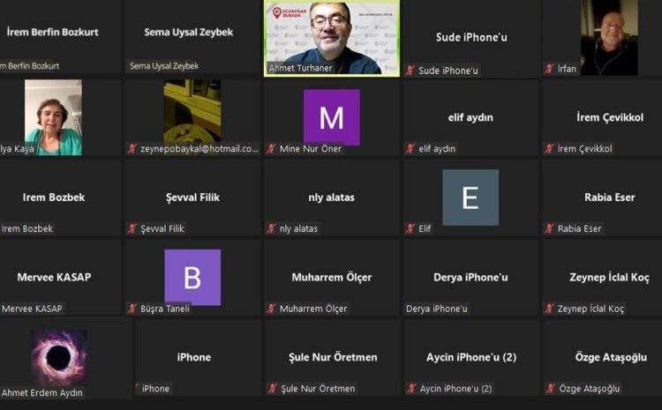Click muted mic icon beside Mine Nur Öner
The height and width of the screenshot is (410, 662).
pyautogui.click(x=272, y=148)
